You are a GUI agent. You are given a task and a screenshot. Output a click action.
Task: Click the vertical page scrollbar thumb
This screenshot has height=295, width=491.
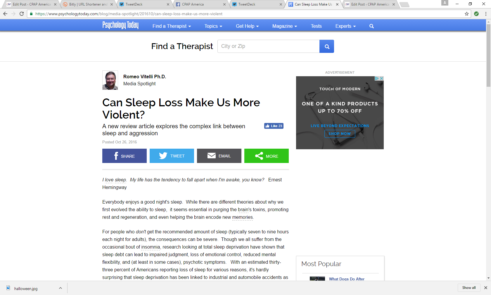coord(488,55)
